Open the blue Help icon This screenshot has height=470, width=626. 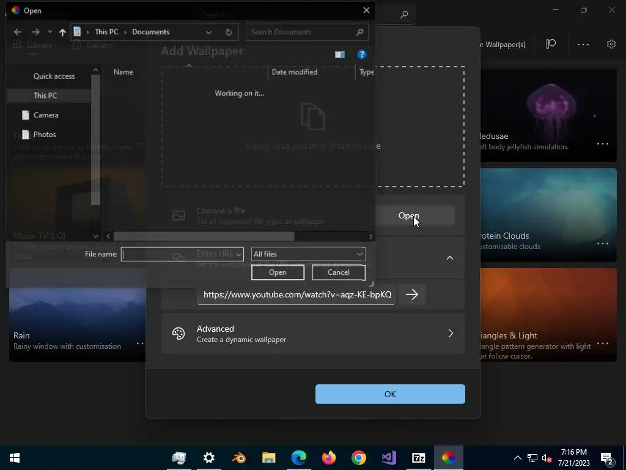362,54
